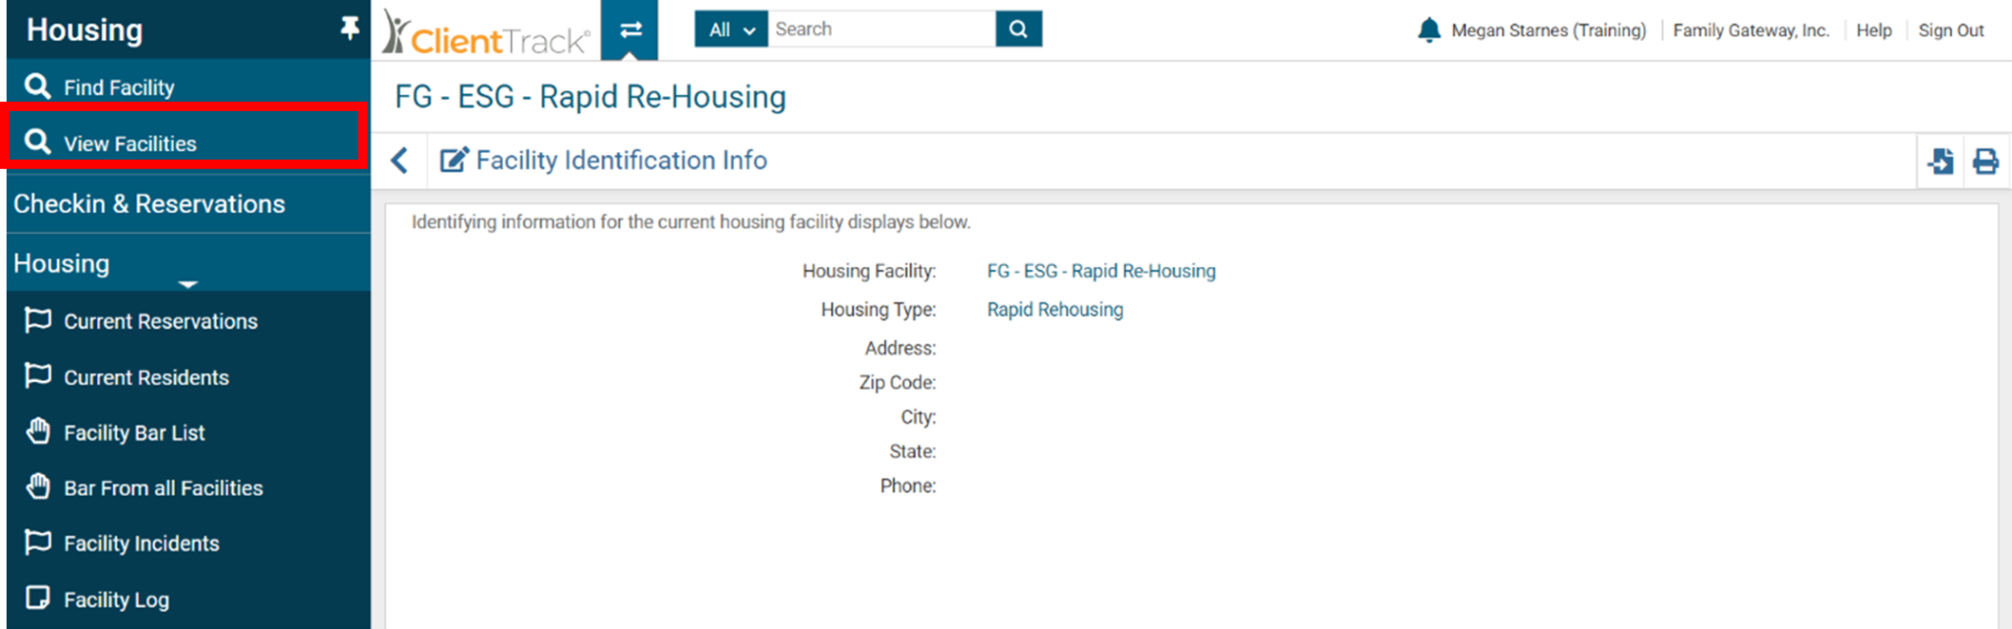The image size is (2012, 629).
Task: Pin the Housing sidebar
Action: coord(349,28)
